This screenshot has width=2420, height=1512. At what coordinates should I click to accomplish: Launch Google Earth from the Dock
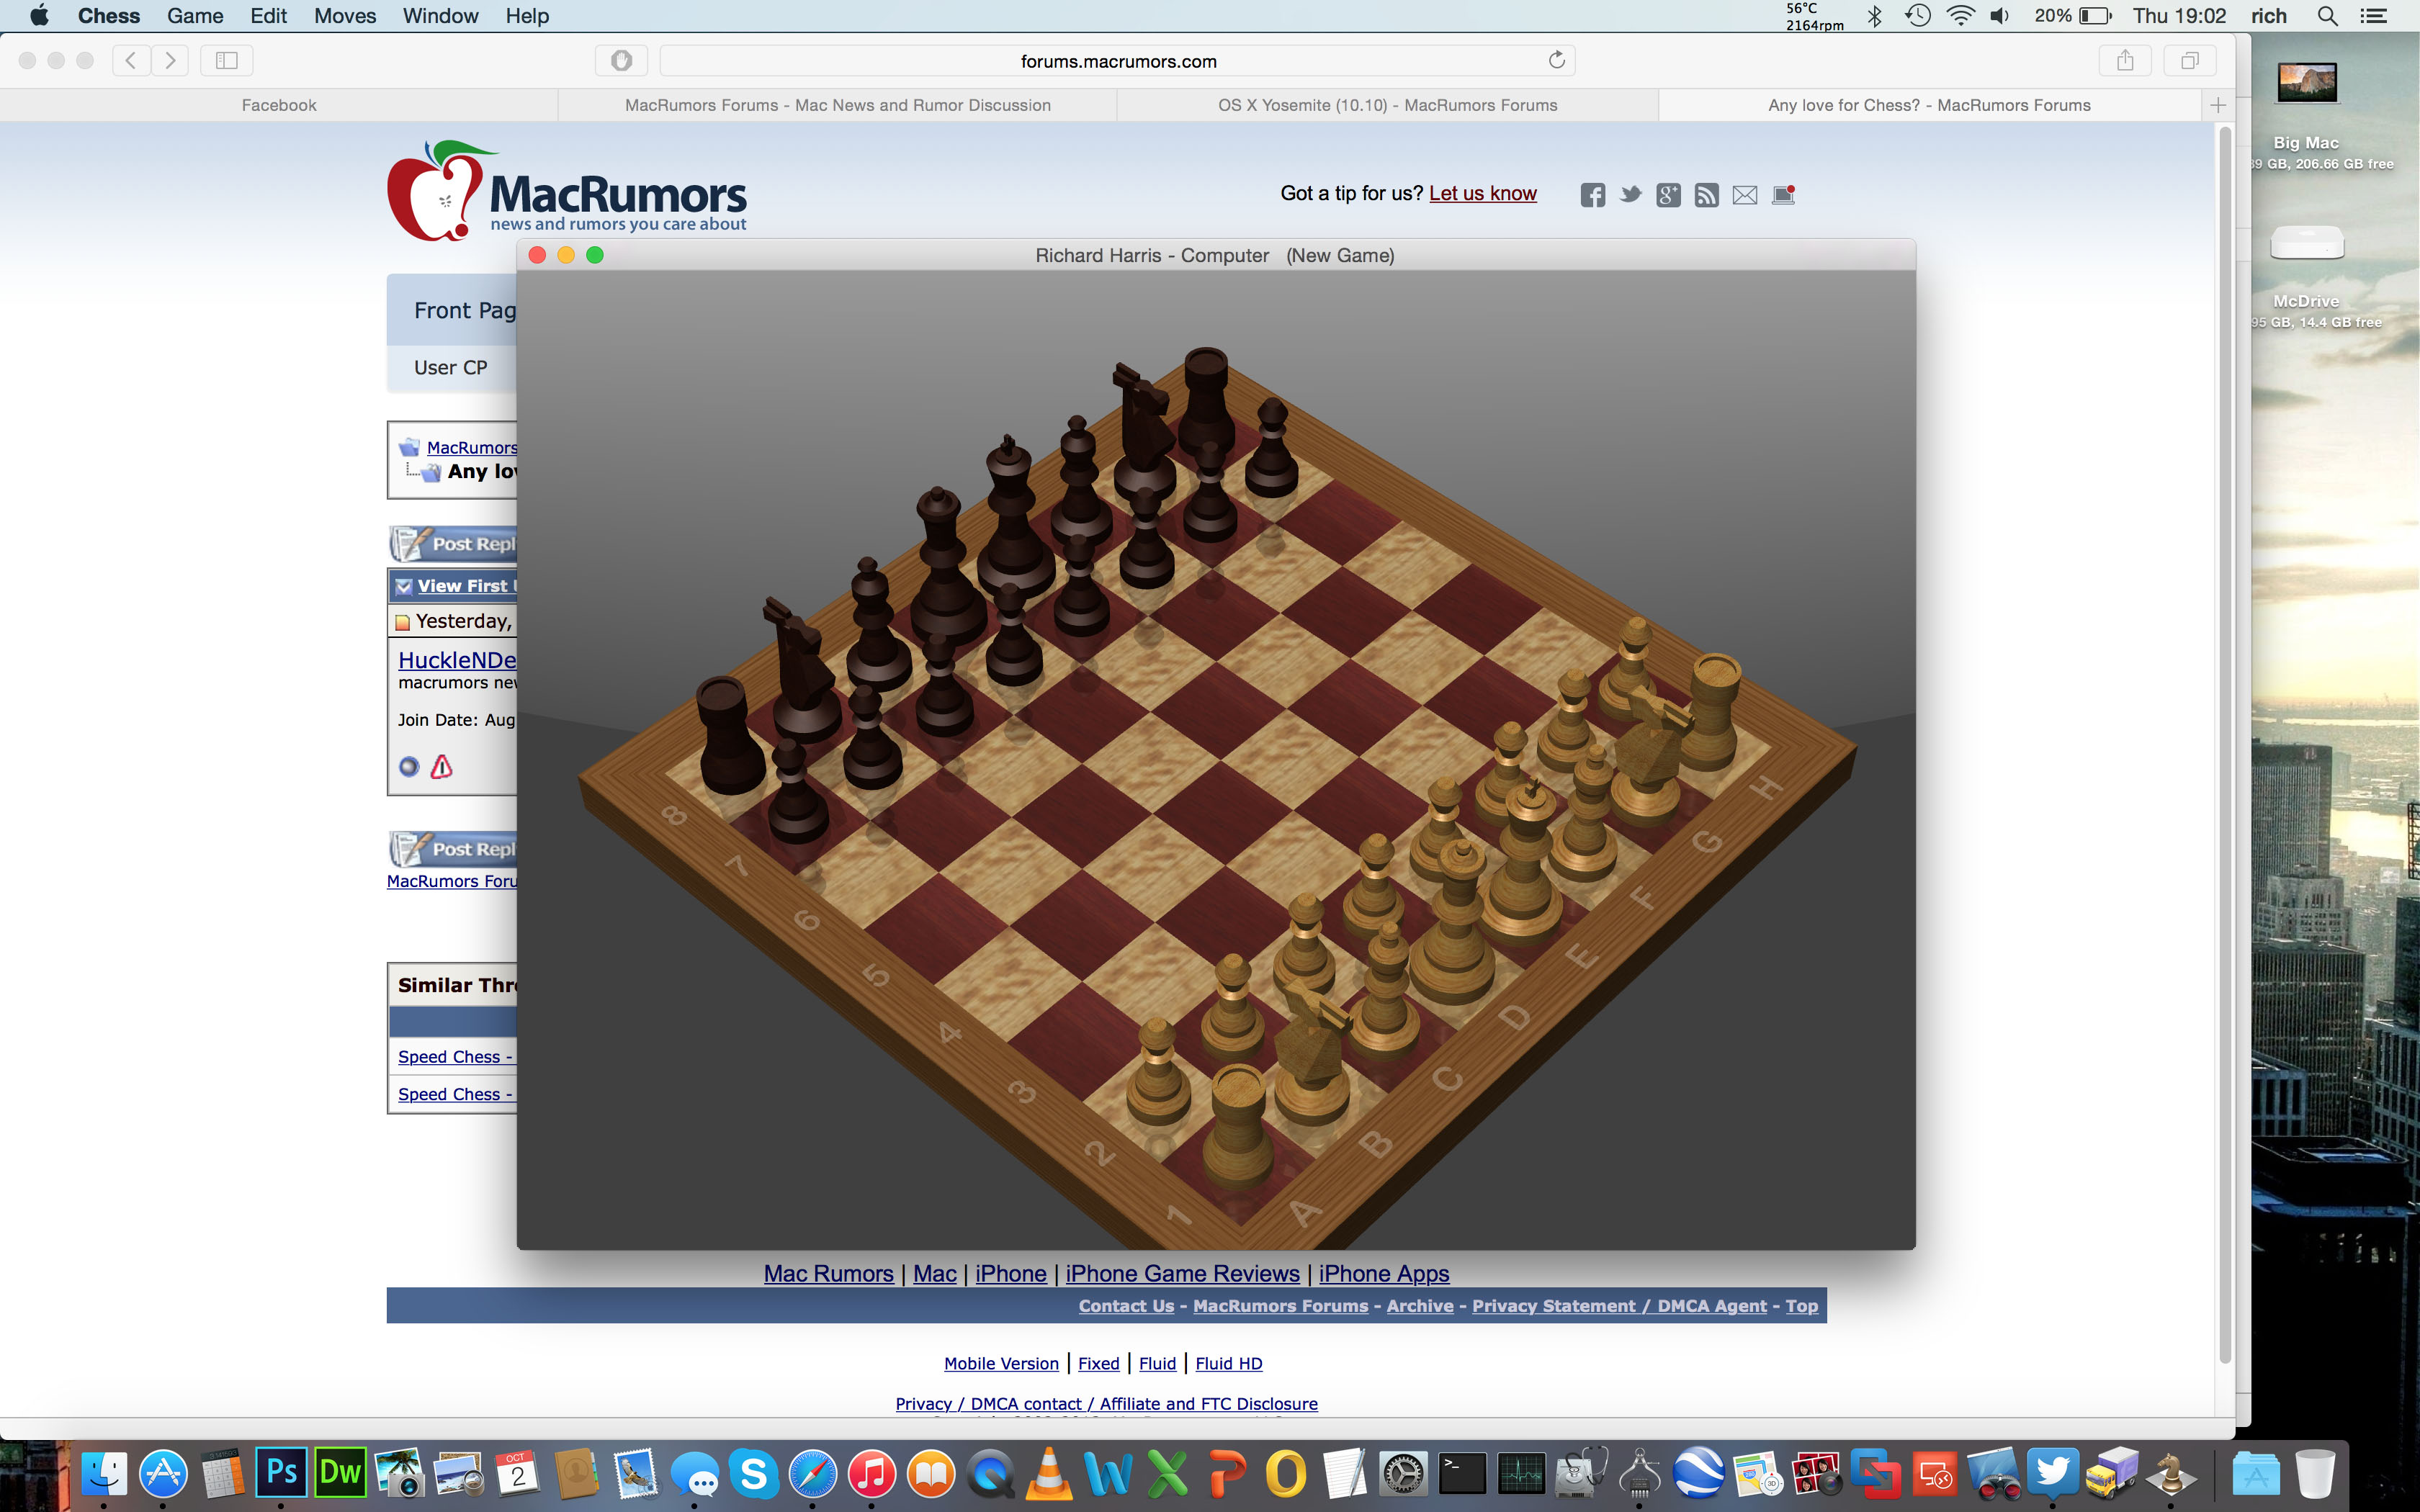pos(1698,1473)
